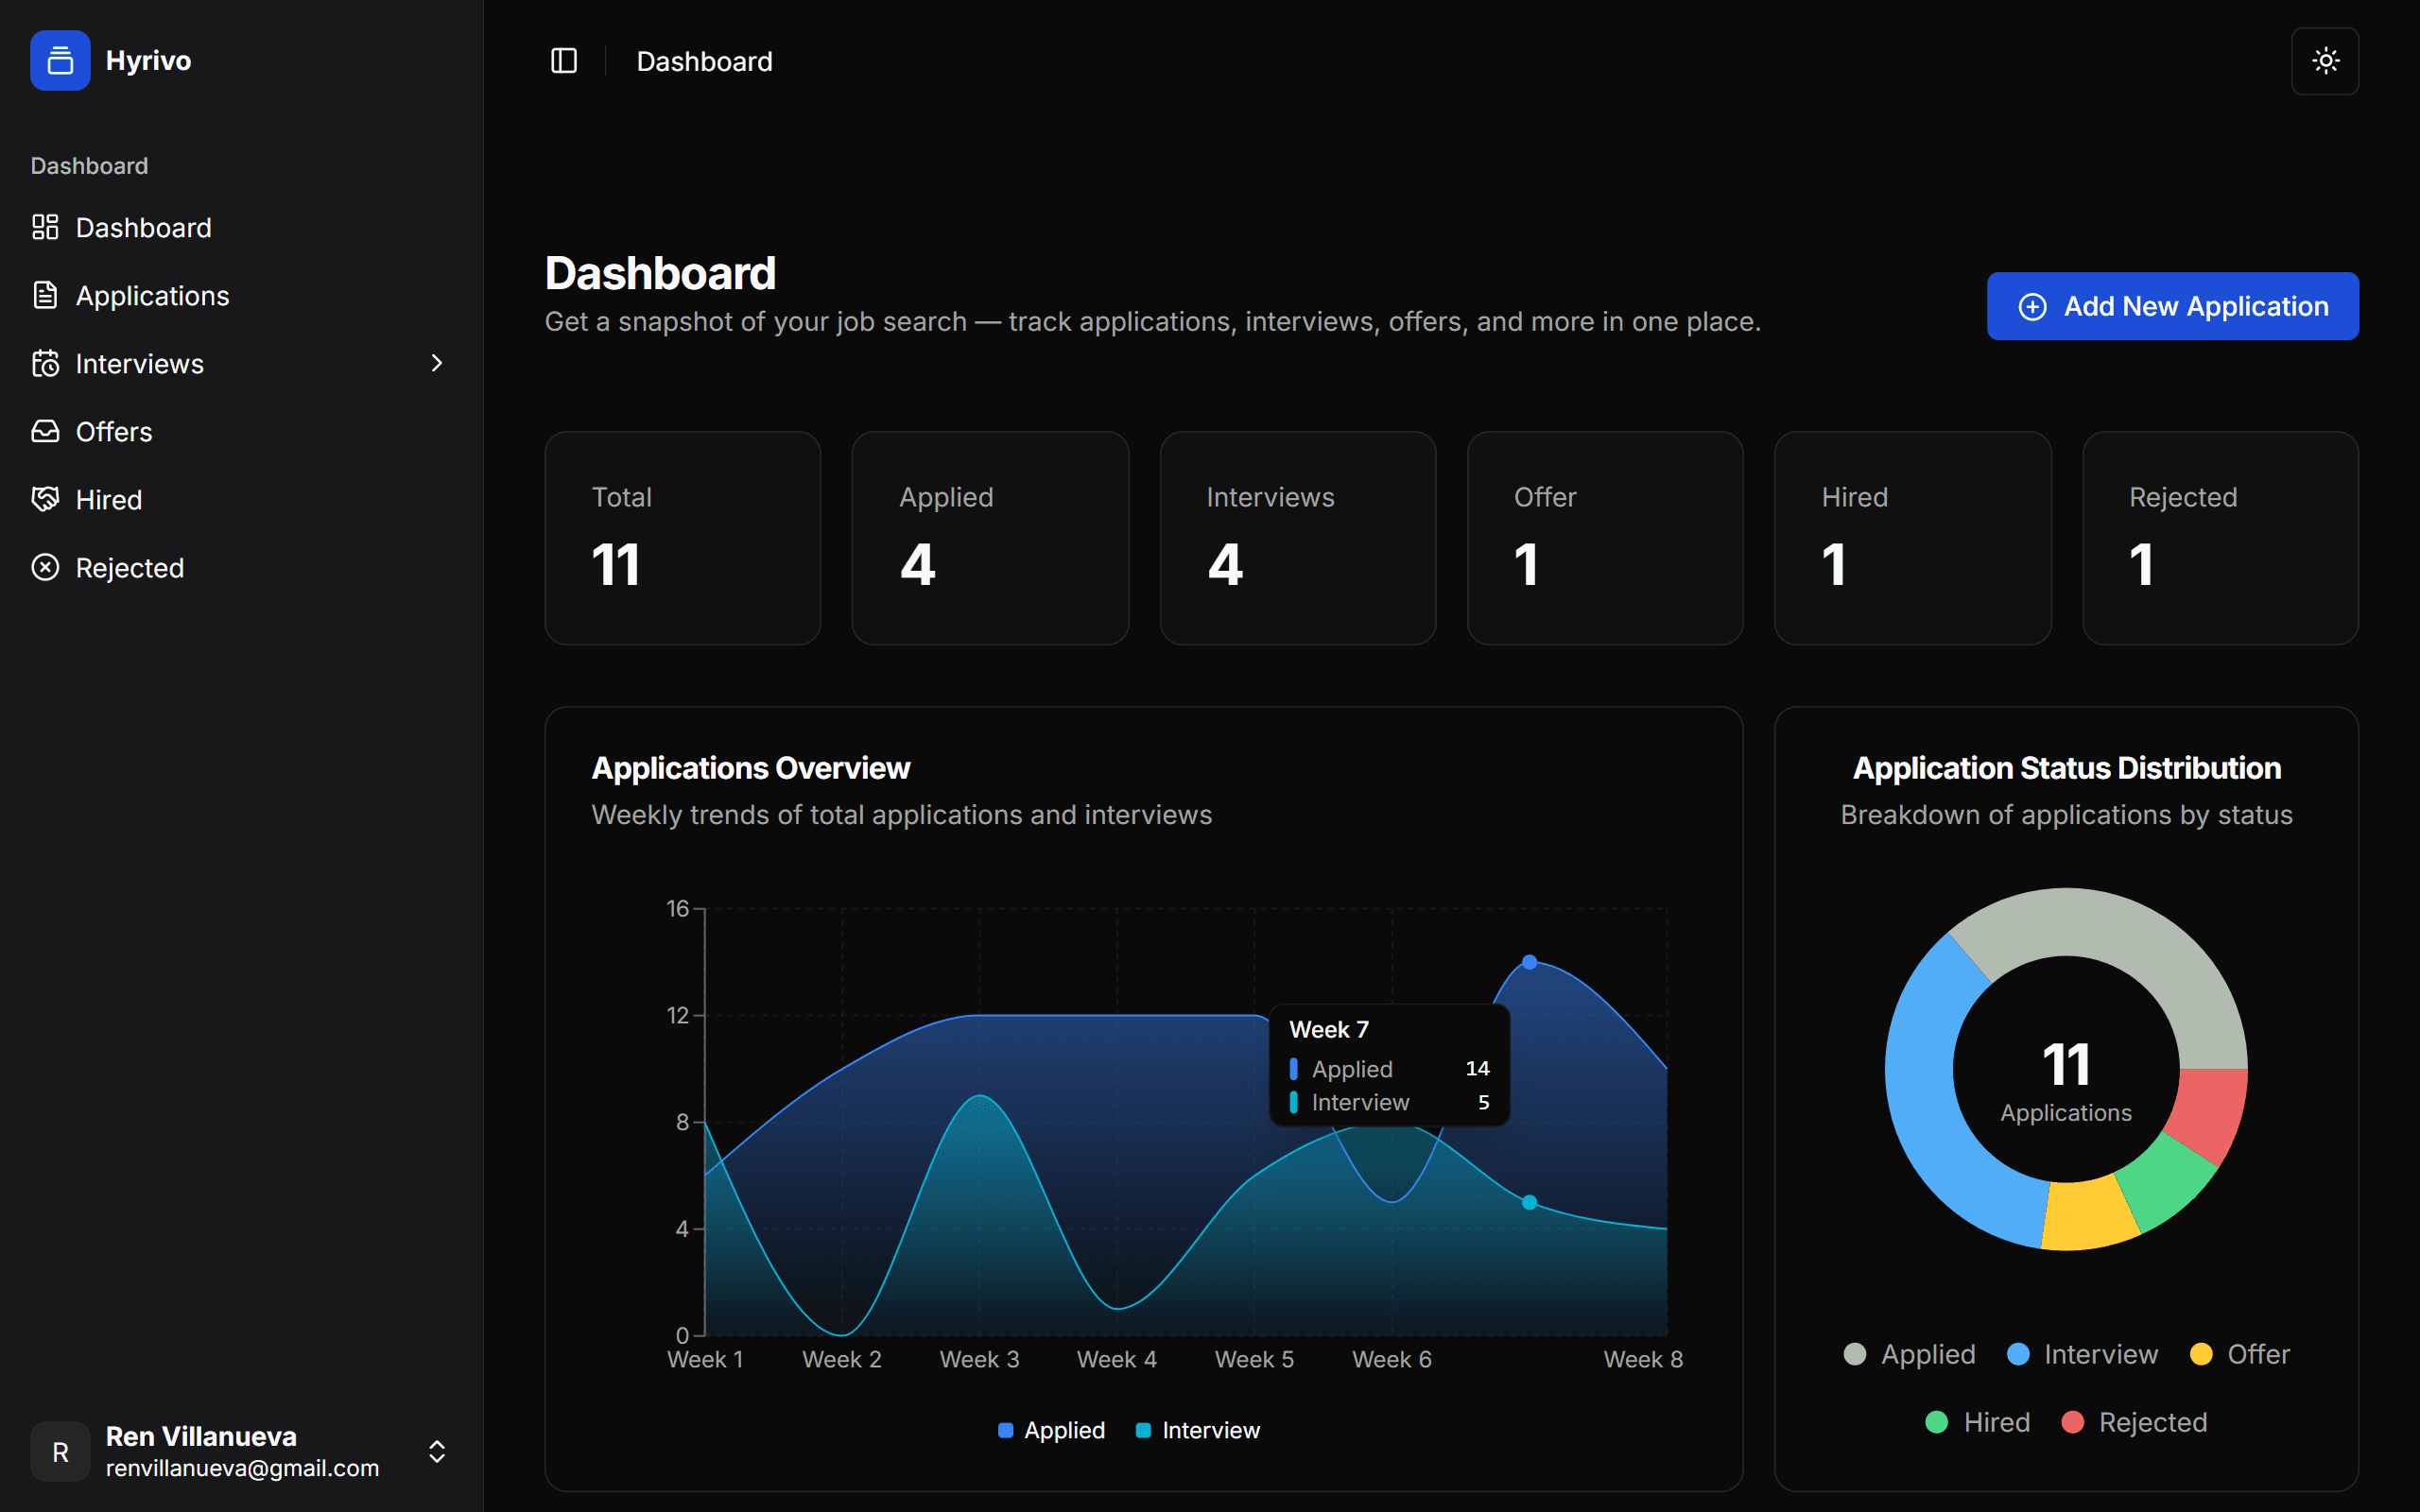Viewport: 2420px width, 1512px height.
Task: Click the Offer legend dot in the donut chart
Action: (2201, 1354)
